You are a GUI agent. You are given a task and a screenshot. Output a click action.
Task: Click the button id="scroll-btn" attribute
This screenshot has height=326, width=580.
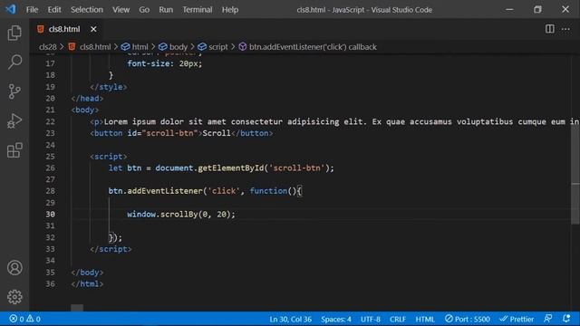pos(162,133)
